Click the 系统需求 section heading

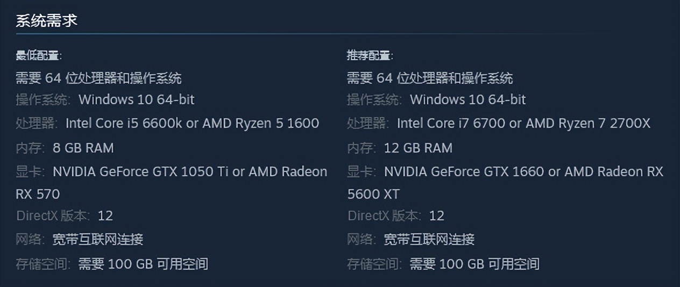[46, 20]
